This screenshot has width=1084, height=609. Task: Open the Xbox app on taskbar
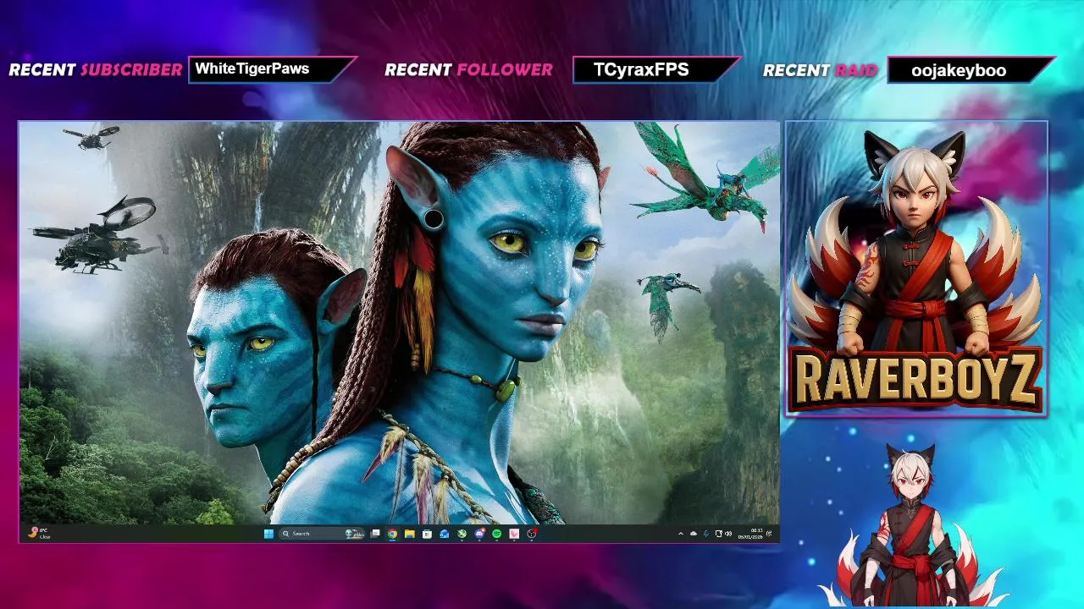tap(462, 534)
